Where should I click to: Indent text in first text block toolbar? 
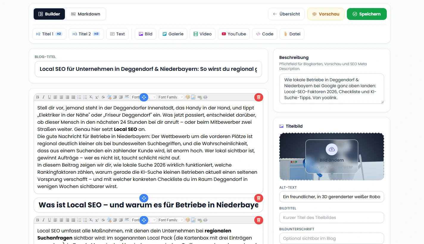(115, 97)
